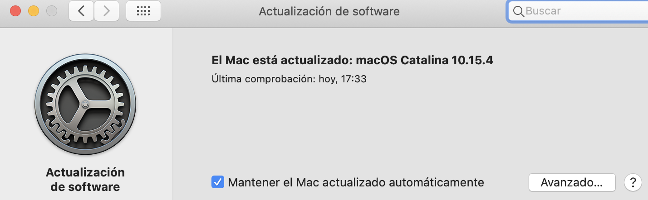Click the 'Última comprobación: hoy, 17:33' text
The image size is (648, 200).
(x=289, y=79)
